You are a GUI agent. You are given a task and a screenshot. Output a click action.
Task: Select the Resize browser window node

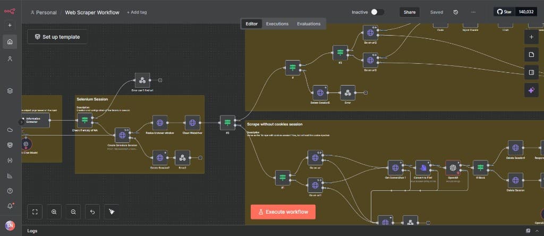(x=160, y=123)
